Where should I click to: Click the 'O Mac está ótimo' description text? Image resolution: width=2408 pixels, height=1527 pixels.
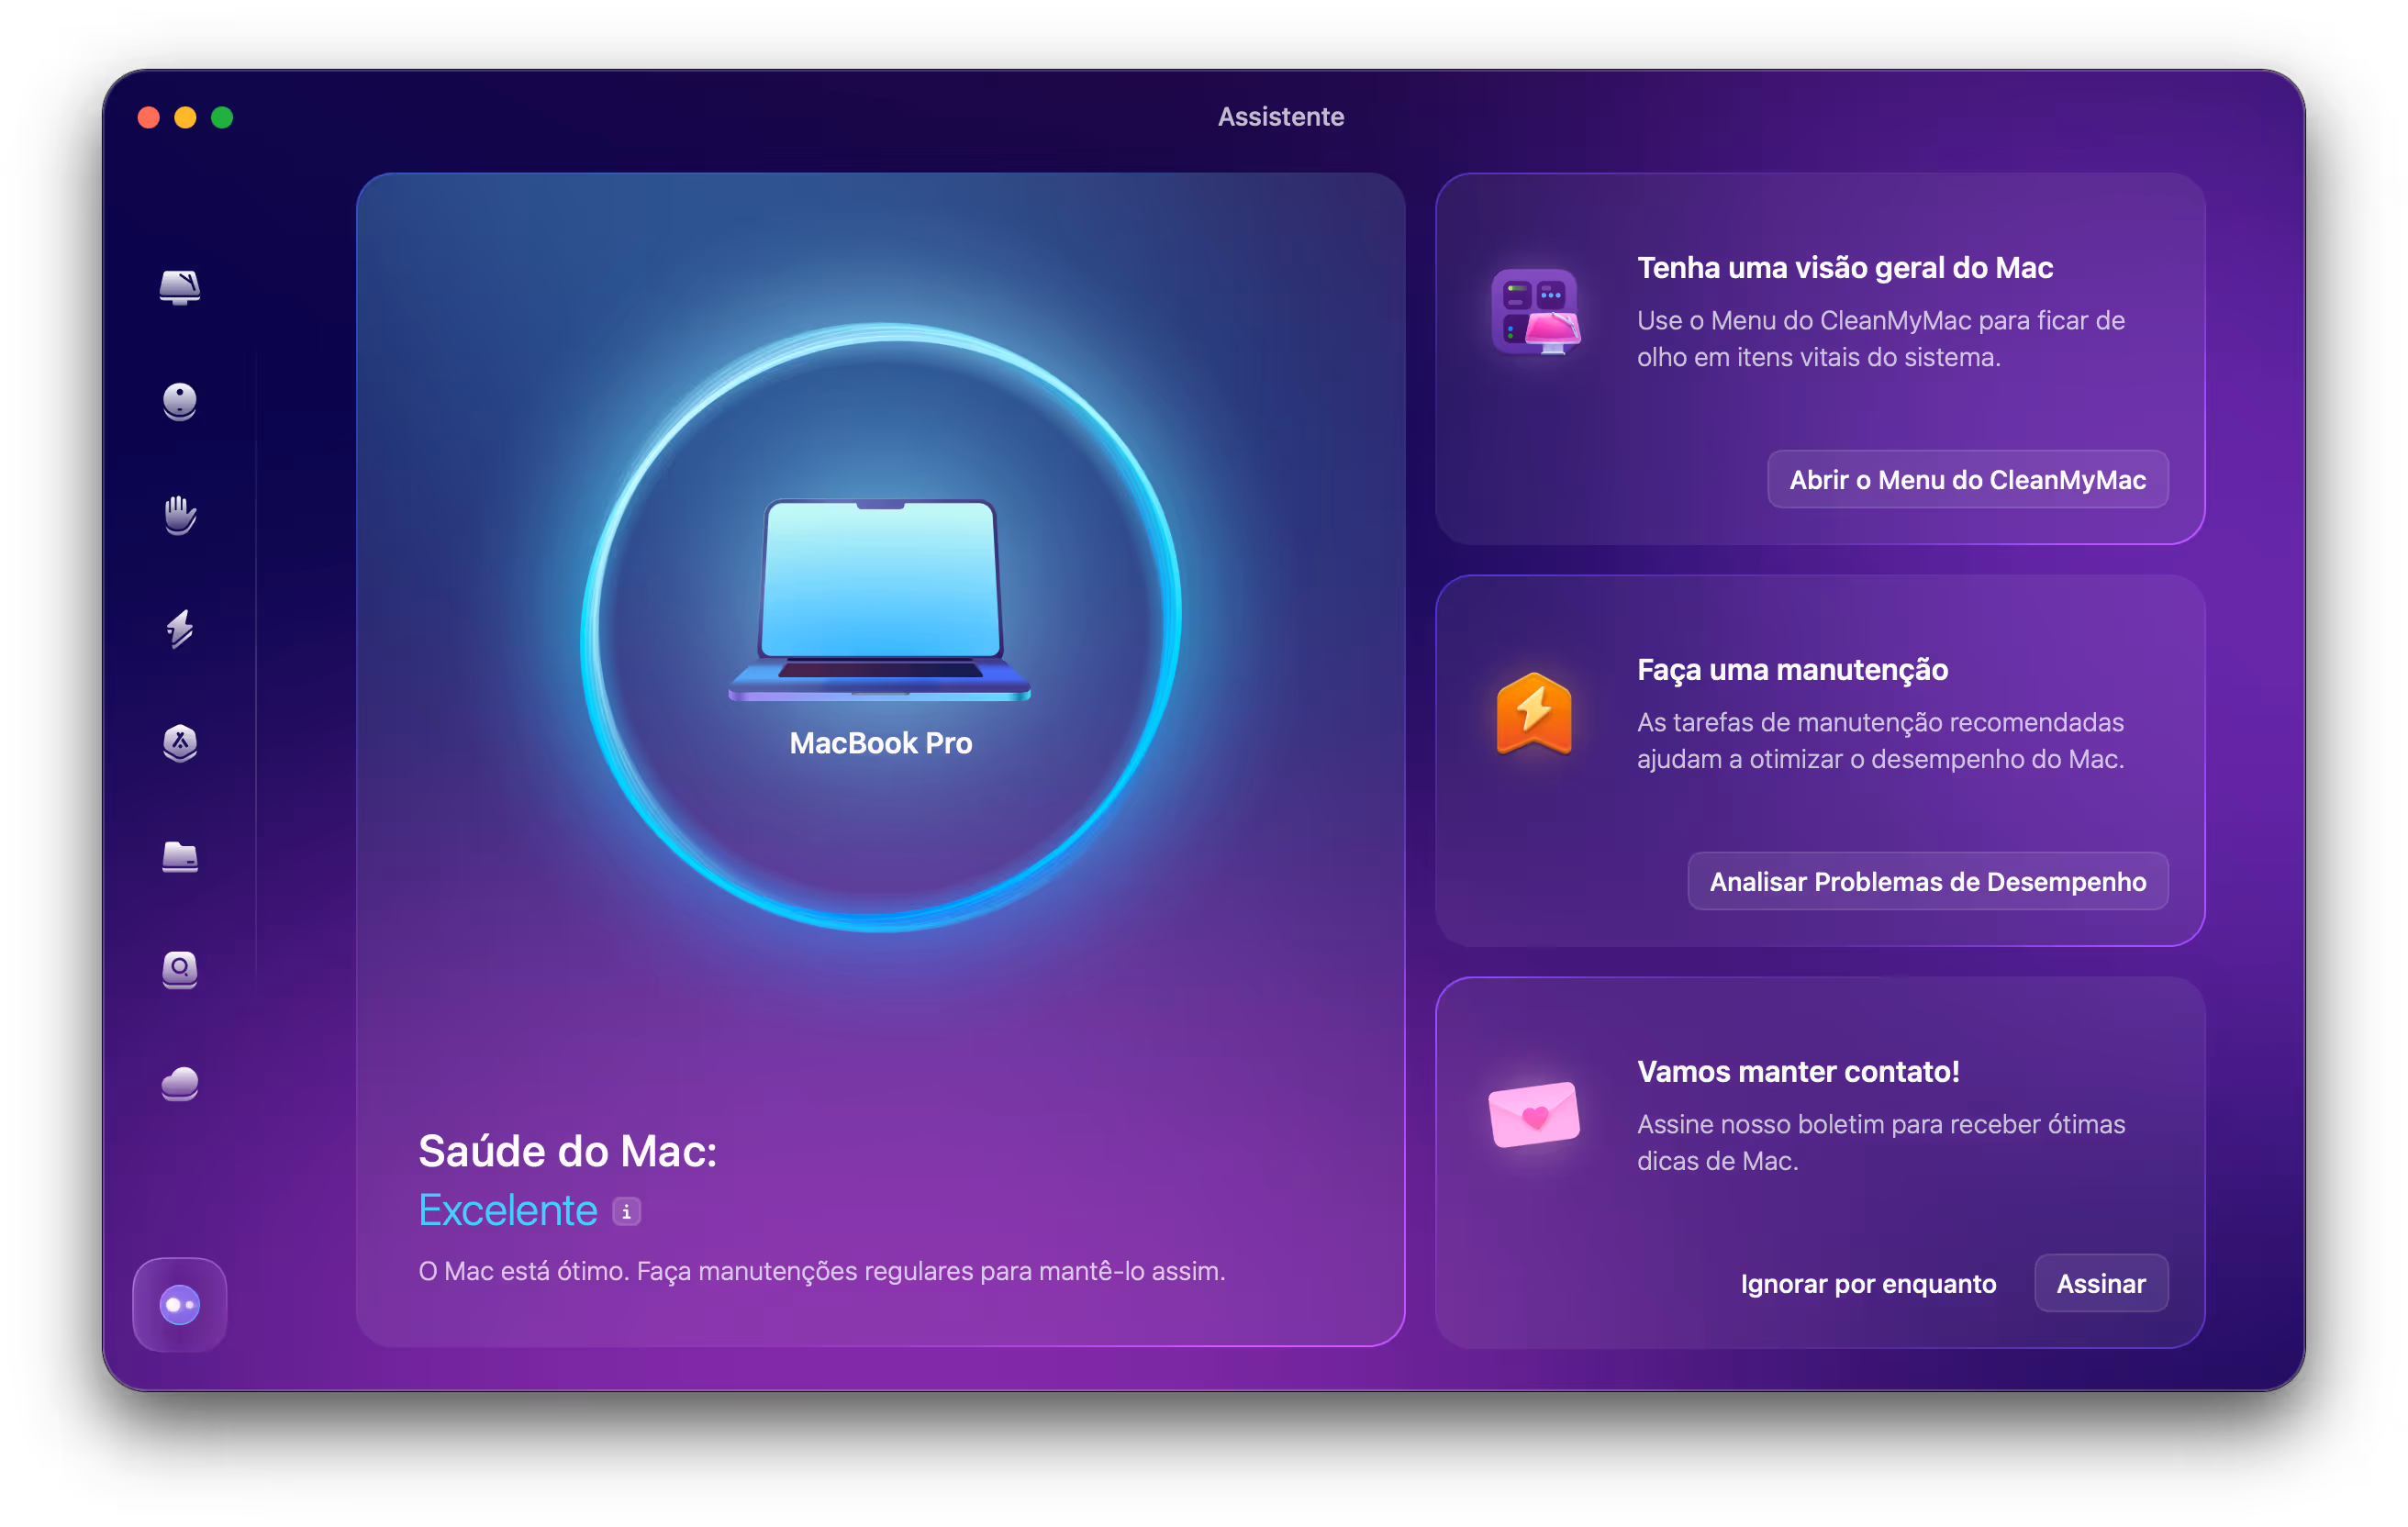822,1271
